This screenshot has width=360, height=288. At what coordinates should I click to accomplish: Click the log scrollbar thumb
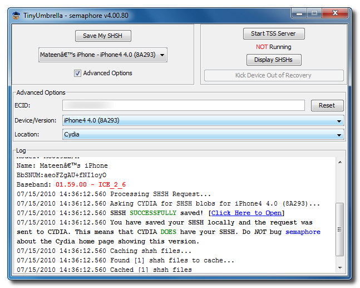tap(341, 228)
